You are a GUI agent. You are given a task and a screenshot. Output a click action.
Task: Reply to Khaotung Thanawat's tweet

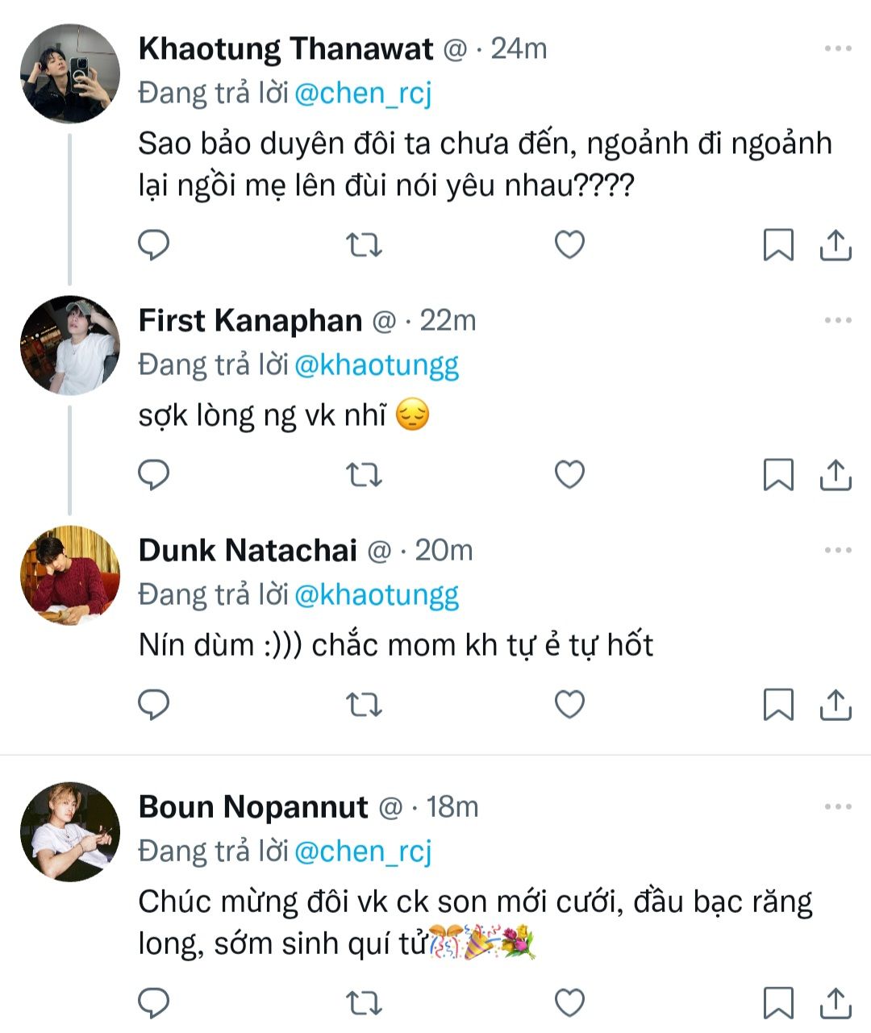click(x=153, y=244)
